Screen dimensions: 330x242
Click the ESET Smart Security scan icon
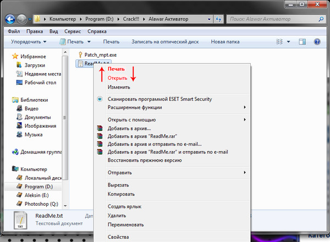pyautogui.click(x=100, y=99)
